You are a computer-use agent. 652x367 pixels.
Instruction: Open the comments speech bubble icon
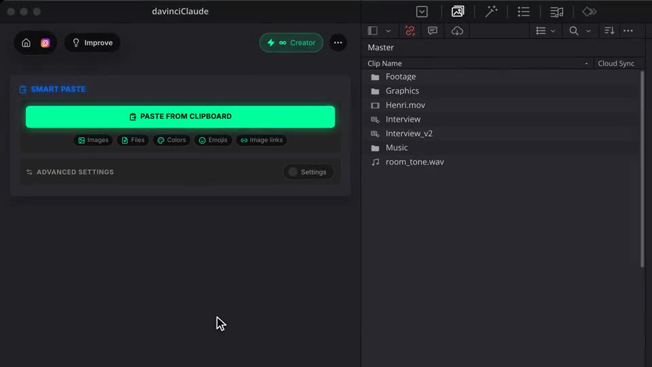point(433,31)
